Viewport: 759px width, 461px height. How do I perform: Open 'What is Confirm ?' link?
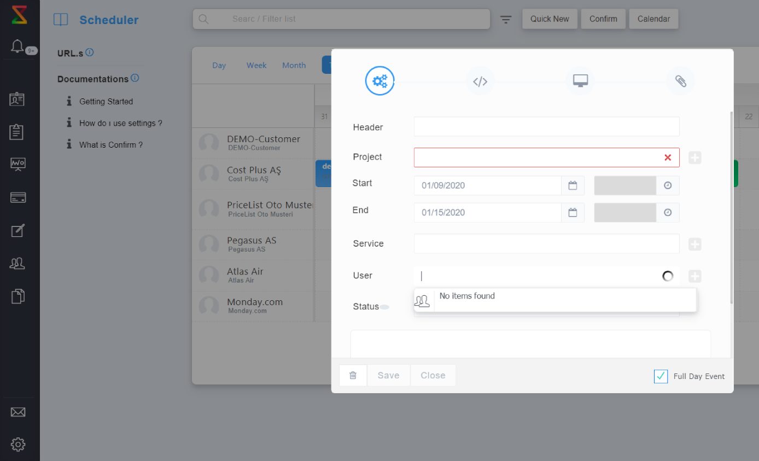pyautogui.click(x=111, y=145)
